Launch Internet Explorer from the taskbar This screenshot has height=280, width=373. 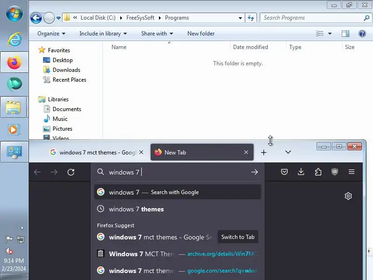(x=14, y=39)
